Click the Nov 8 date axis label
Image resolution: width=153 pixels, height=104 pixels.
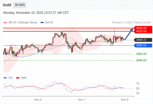(125, 100)
